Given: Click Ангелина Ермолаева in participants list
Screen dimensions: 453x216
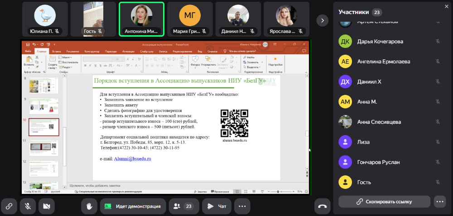Looking at the screenshot, I should point(390,61).
